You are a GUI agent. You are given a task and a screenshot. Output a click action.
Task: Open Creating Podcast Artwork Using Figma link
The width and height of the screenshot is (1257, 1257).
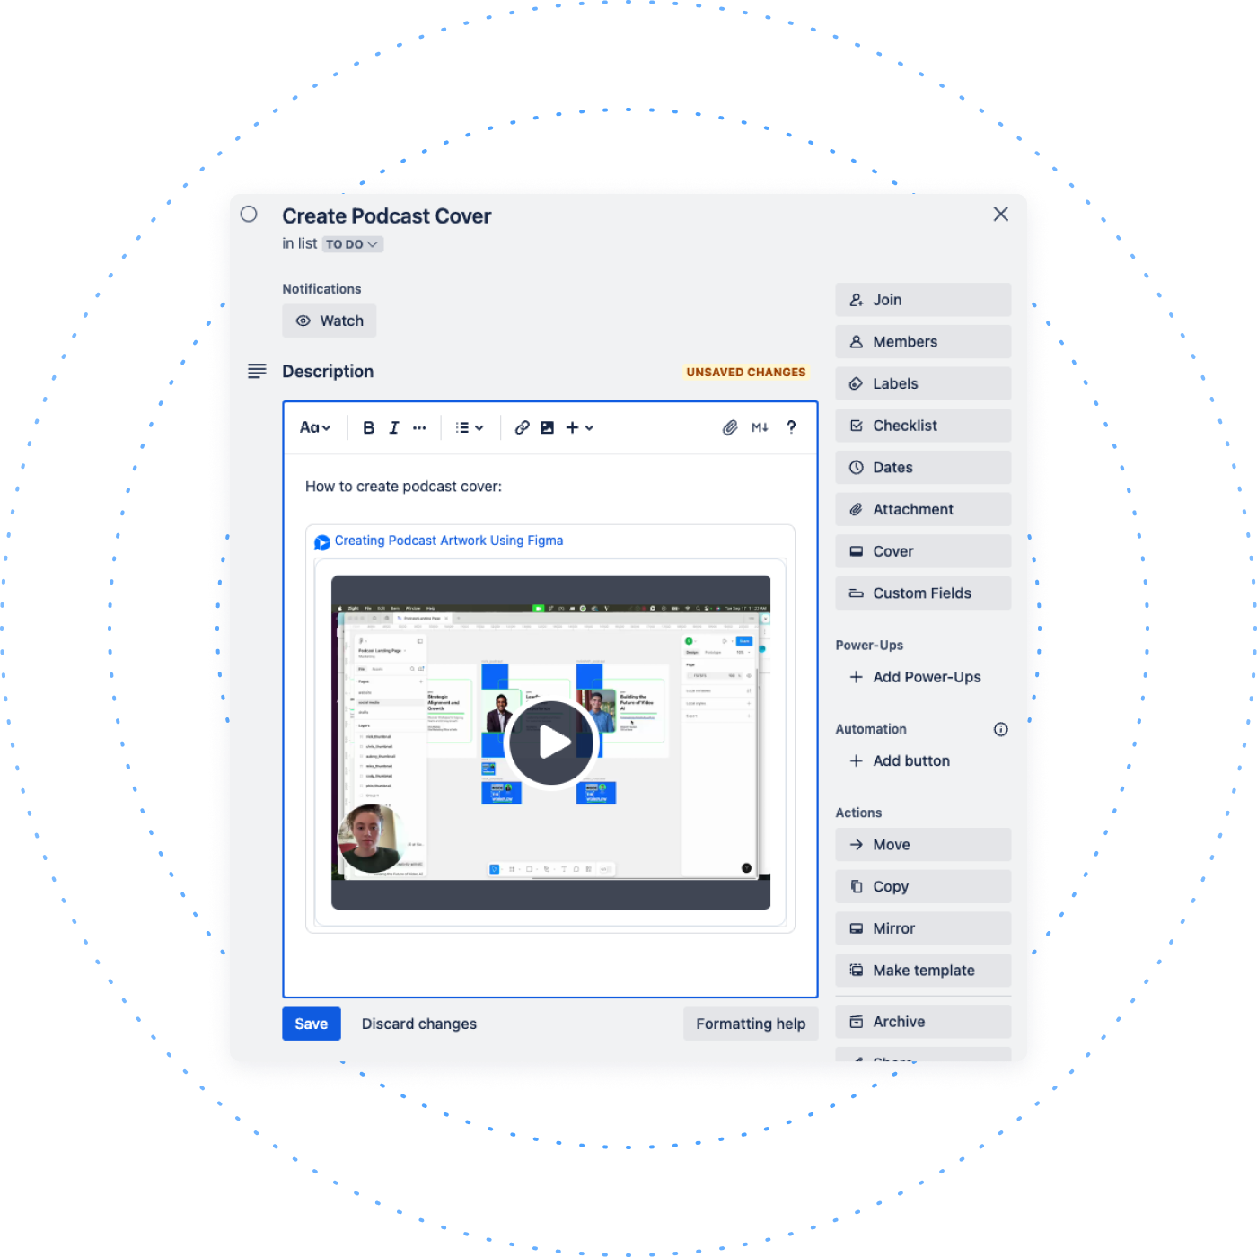[x=448, y=541]
